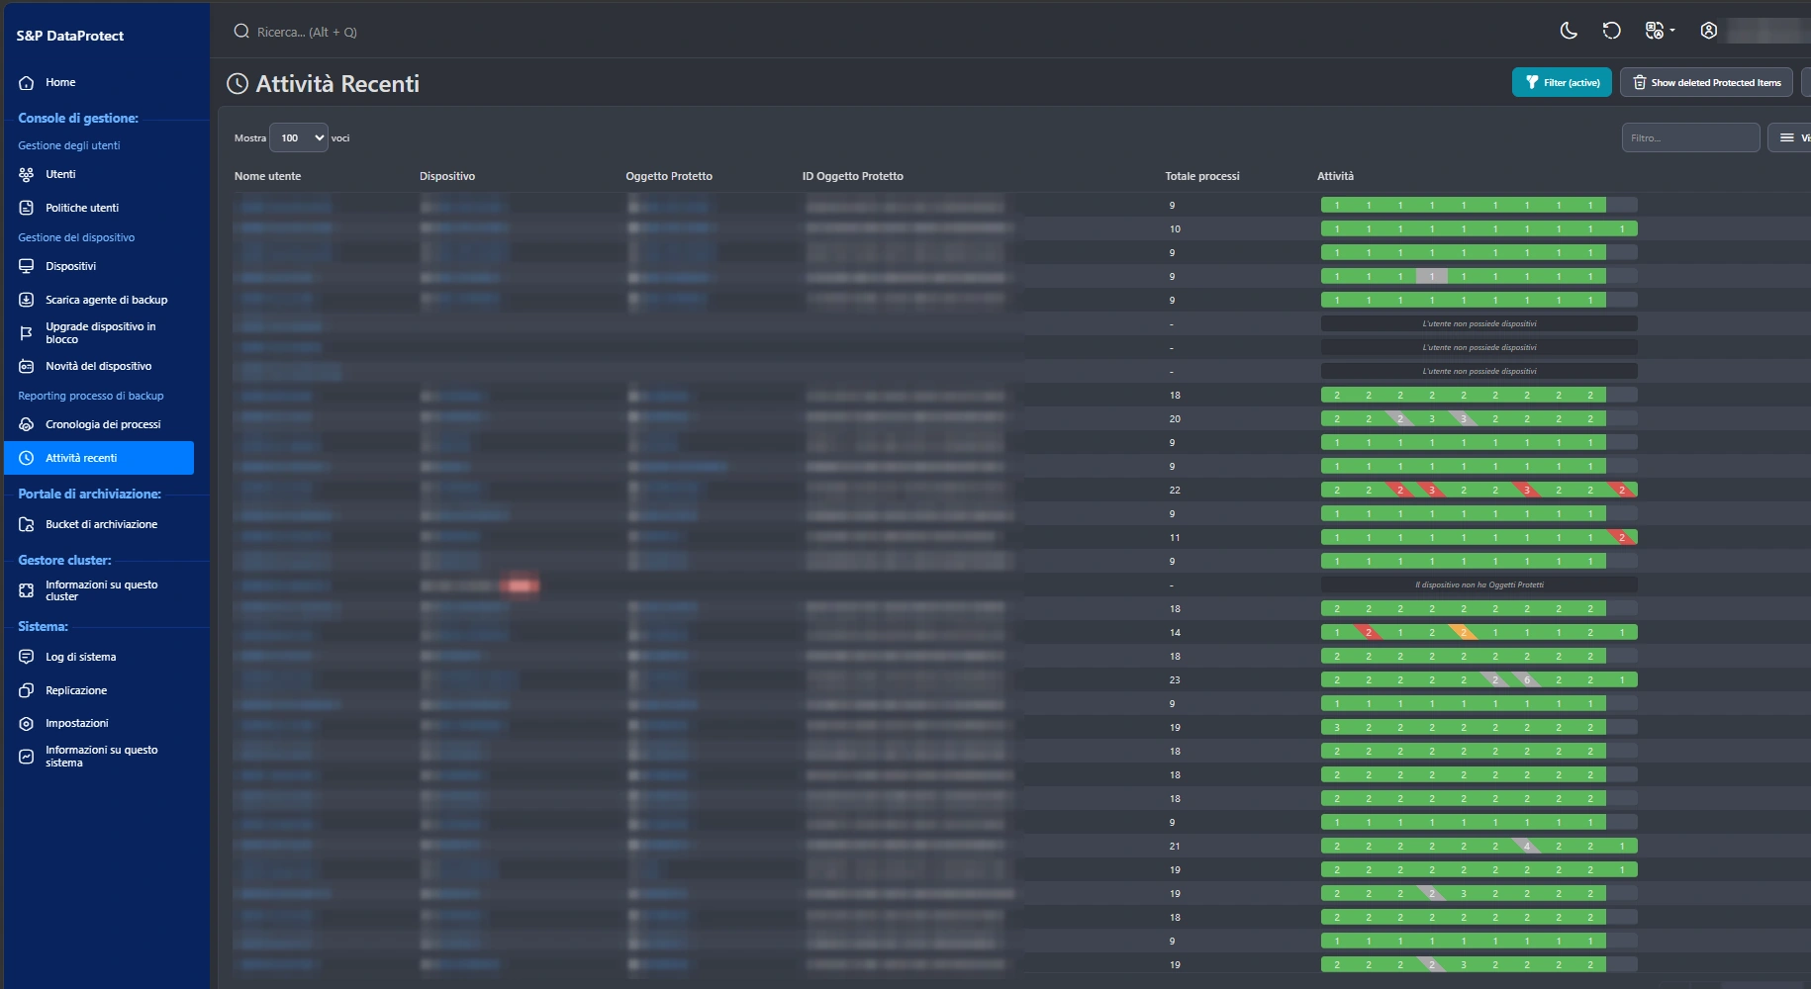Open the Mostra 100 voci dropdown

299,137
